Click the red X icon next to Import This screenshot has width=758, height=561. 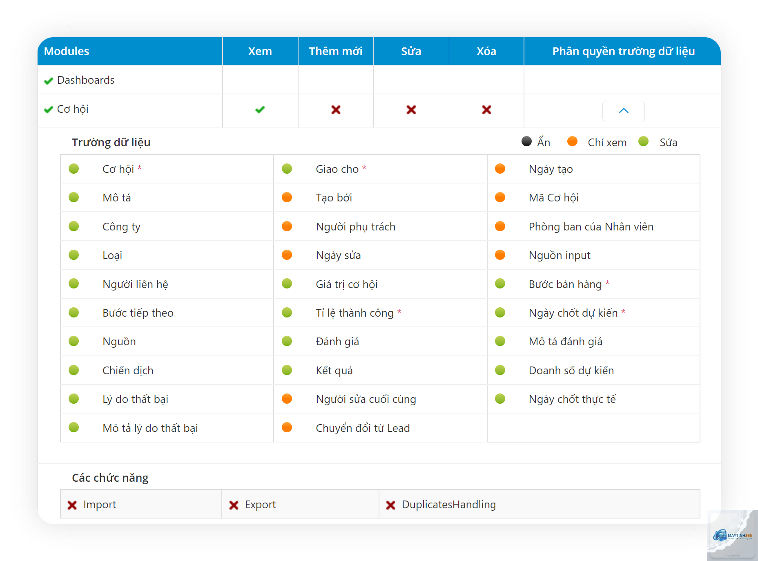(x=72, y=505)
